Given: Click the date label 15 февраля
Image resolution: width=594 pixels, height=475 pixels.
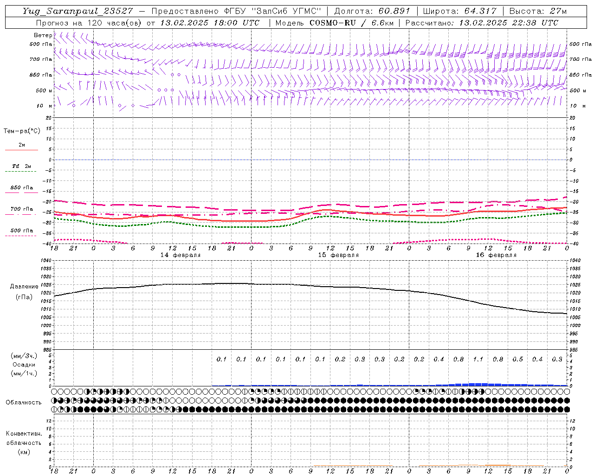Looking at the screenshot, I should [338, 255].
